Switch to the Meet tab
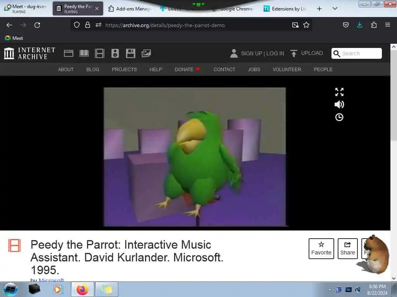The height and width of the screenshot is (297, 397). tap(26, 9)
